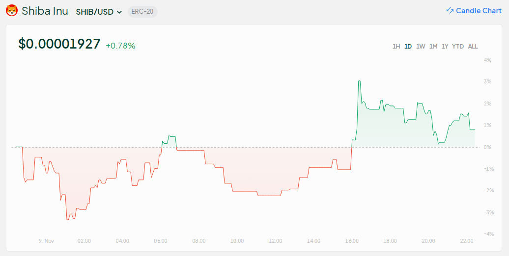This screenshot has height=256, width=509.
Task: Click the Candle Chart swap arrows icon
Action: click(450, 10)
